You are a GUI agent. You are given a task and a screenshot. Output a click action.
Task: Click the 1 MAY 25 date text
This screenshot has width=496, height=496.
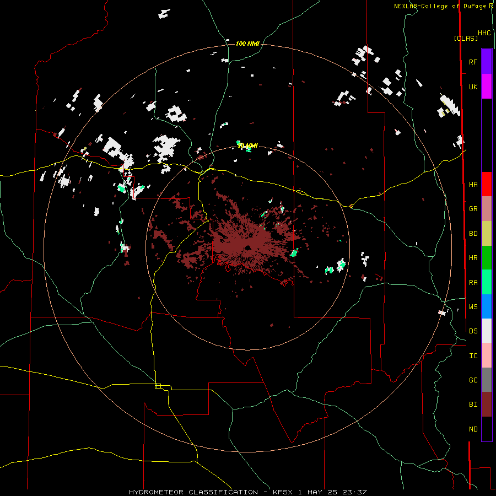click(x=317, y=492)
